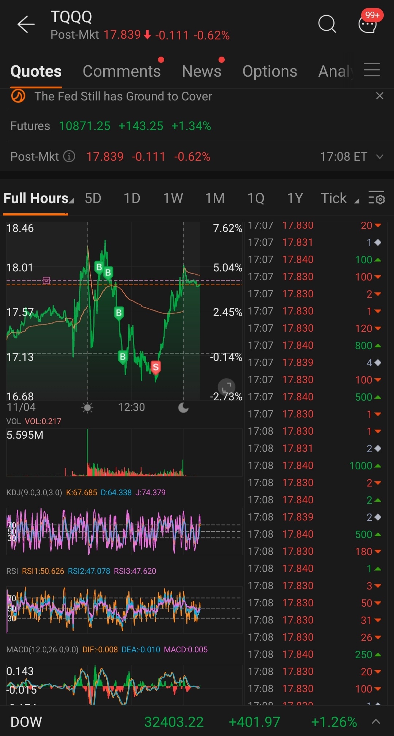Tap the Sell marker on chart
The height and width of the screenshot is (736, 394).
click(x=156, y=367)
